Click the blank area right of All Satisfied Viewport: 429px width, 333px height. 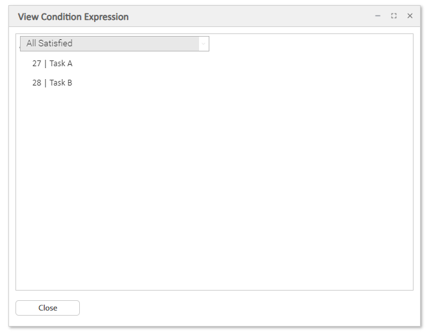point(309,44)
